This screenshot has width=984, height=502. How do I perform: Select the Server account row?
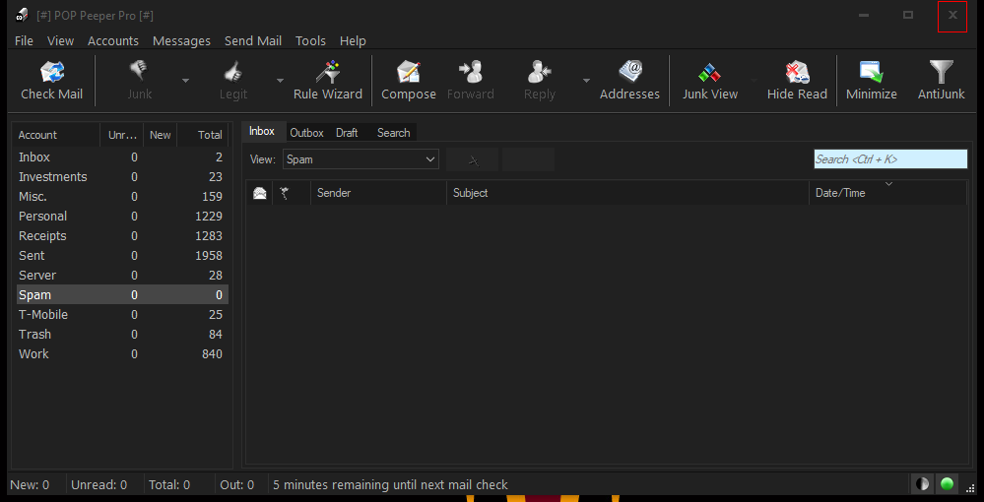(120, 275)
